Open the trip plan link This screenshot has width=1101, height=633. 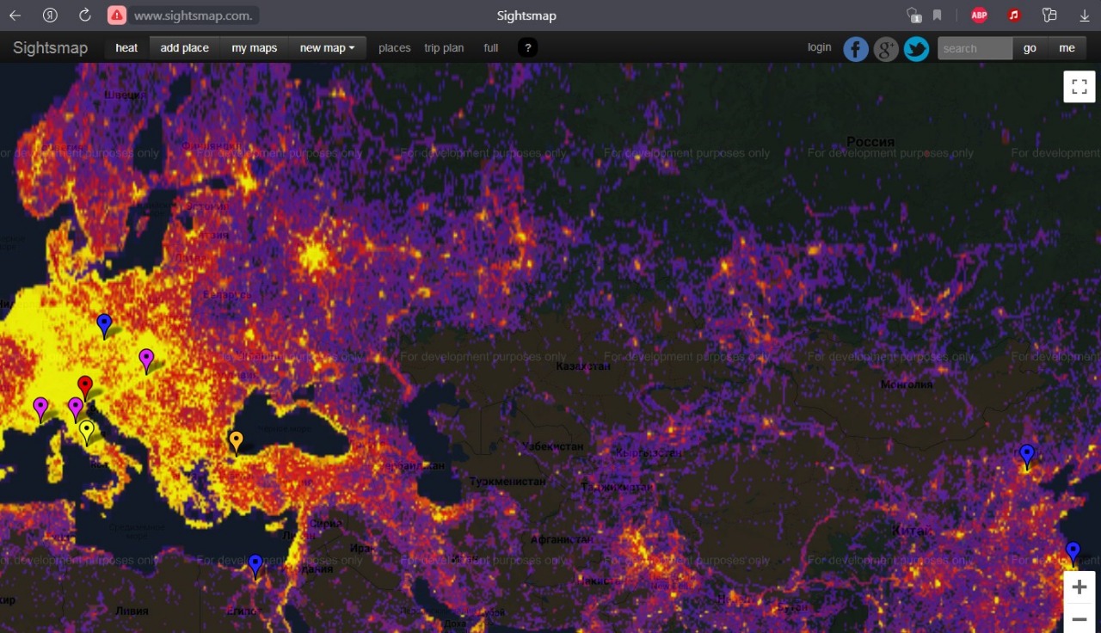444,48
